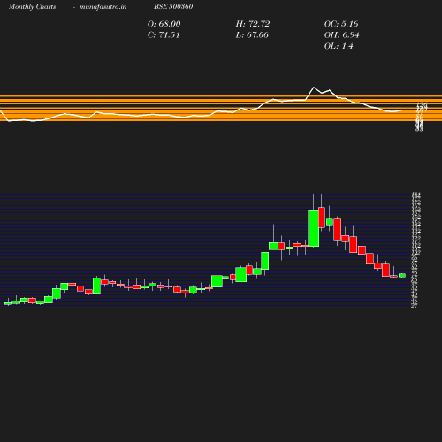The height and width of the screenshot is (442, 442).
Task: Select the low price 'L: 67.06'
Action: pyautogui.click(x=252, y=35)
